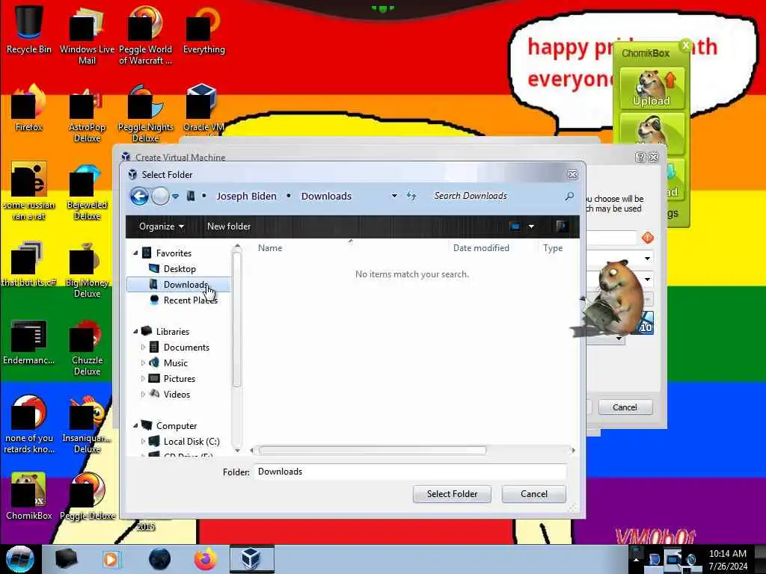
Task: Expand the Pictures library node
Action: tap(143, 378)
